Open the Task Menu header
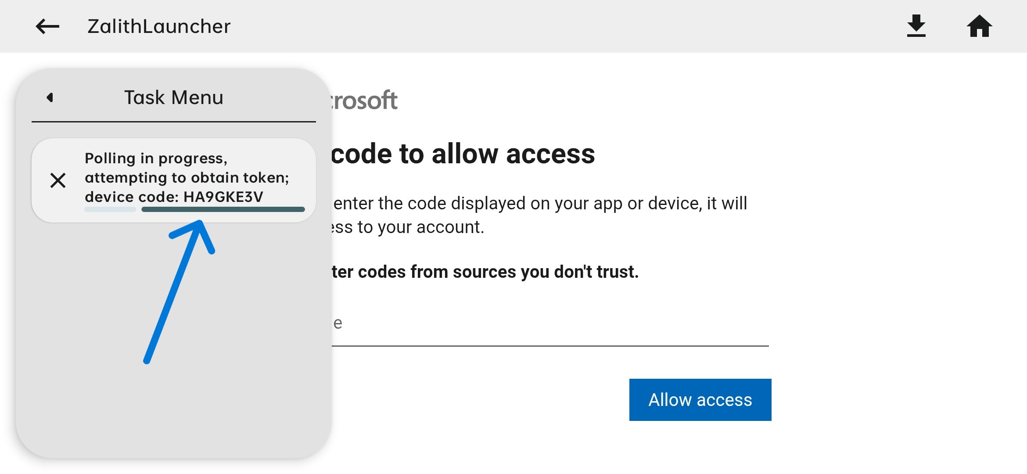1027x474 pixels. coord(173,97)
